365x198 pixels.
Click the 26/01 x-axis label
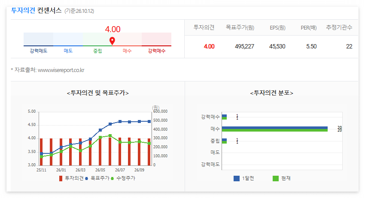[61, 170]
